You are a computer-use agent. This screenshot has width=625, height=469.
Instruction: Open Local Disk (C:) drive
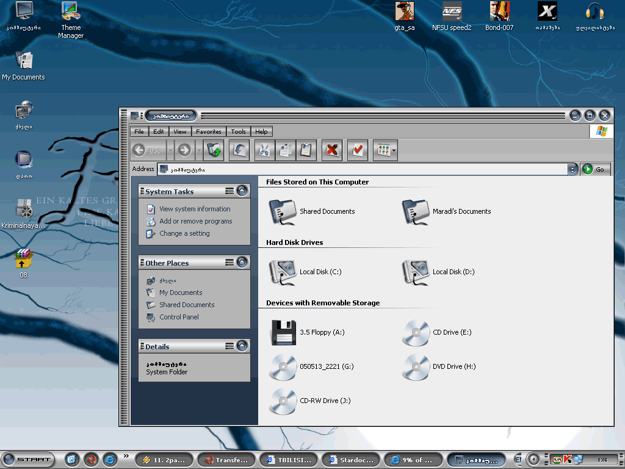click(283, 272)
